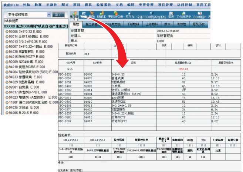
Task: Click the 显示 button
Action: coord(58,14)
